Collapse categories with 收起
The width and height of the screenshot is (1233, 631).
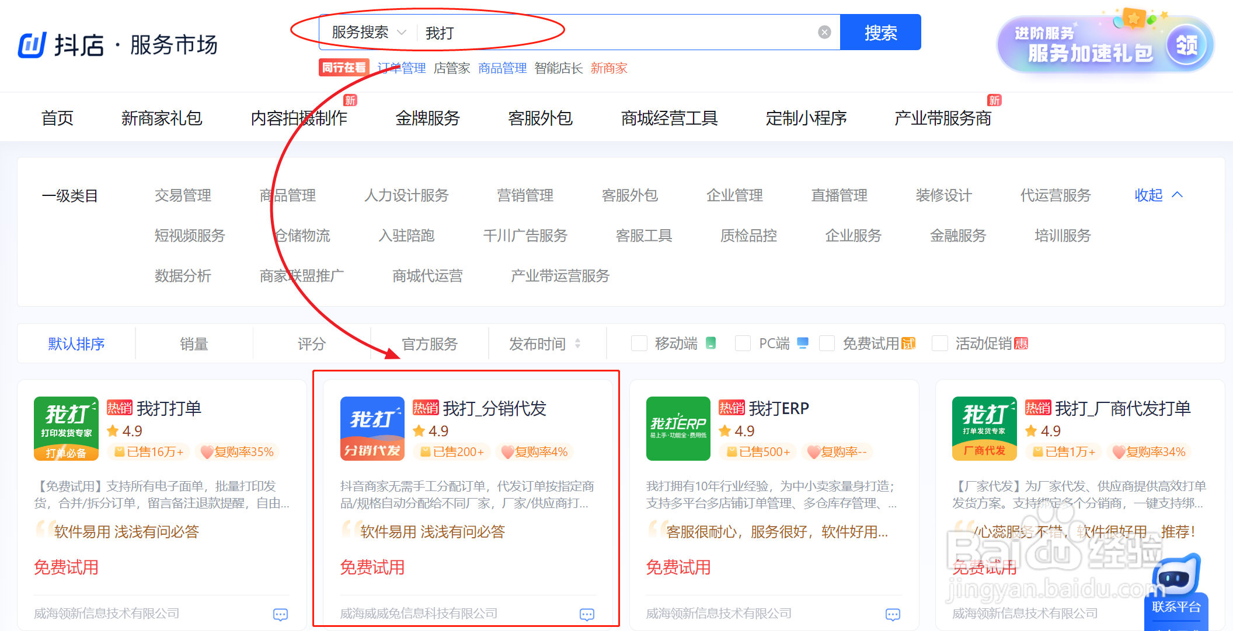pyautogui.click(x=1159, y=195)
